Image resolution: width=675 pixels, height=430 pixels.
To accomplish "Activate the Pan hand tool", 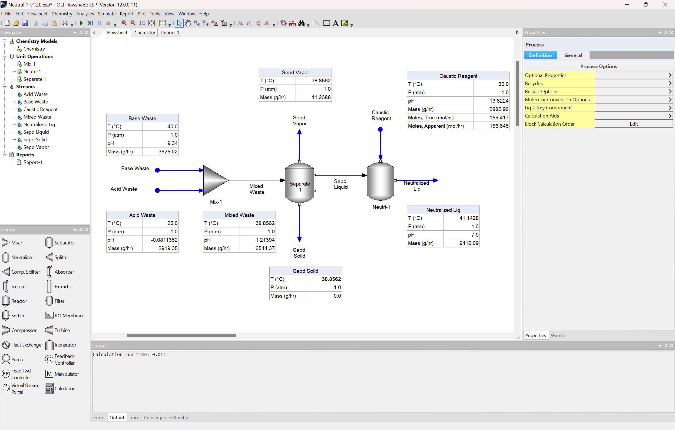I will click(x=188, y=23).
